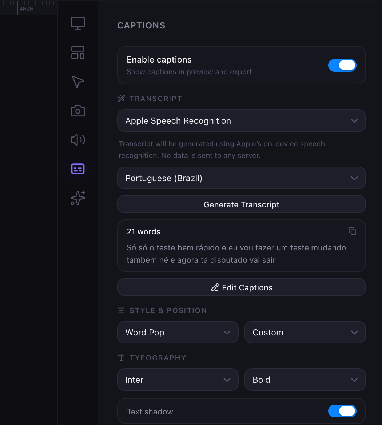Copy transcript using the copy icon
This screenshot has height=425, width=382.
click(x=352, y=231)
